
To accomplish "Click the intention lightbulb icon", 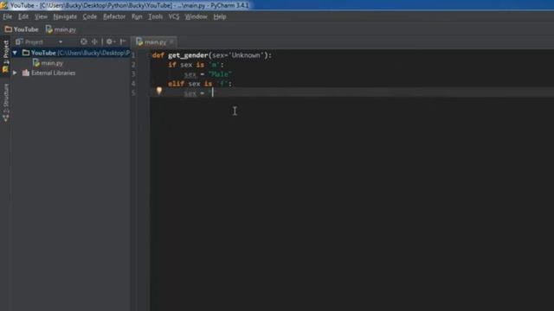I will click(159, 91).
